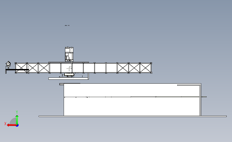The width and height of the screenshot is (232, 142).
Task: Select the cross-braced truss beam
Action: (x=83, y=68)
